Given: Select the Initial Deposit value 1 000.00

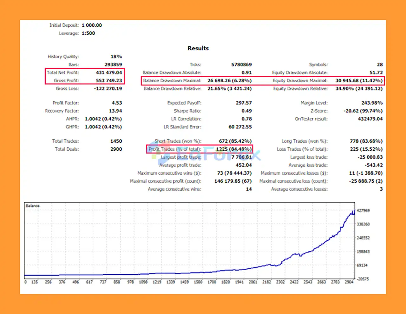Looking at the screenshot, I should (92, 25).
